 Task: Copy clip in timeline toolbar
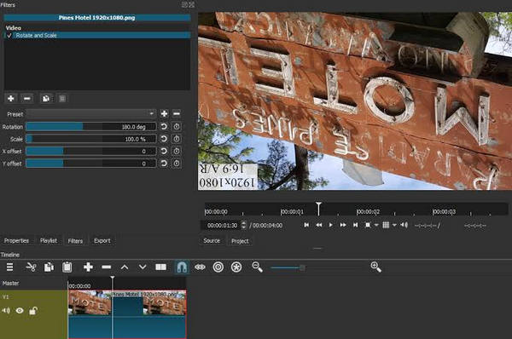tap(49, 267)
